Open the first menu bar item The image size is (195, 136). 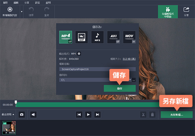click(5, 3)
